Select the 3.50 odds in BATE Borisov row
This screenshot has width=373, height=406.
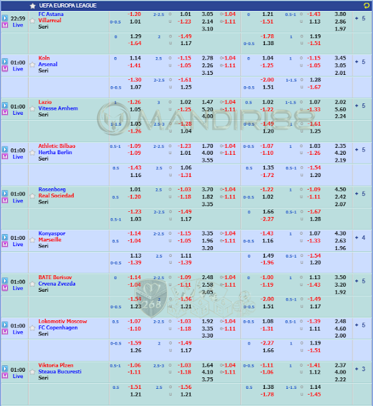pos(340,277)
